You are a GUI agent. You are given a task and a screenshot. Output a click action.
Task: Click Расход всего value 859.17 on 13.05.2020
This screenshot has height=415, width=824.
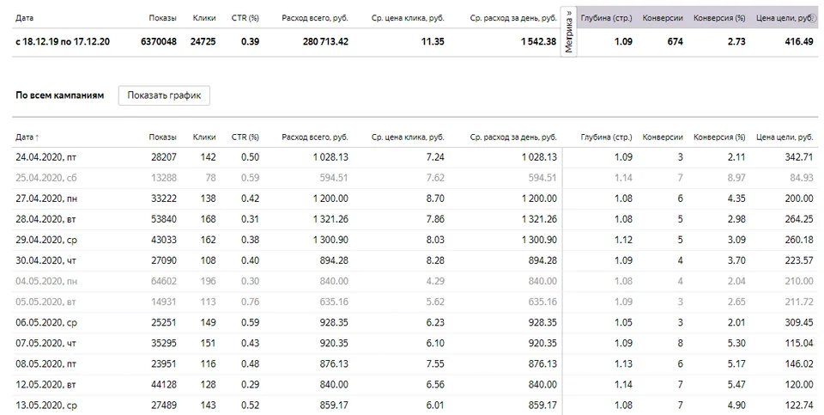[334, 405]
